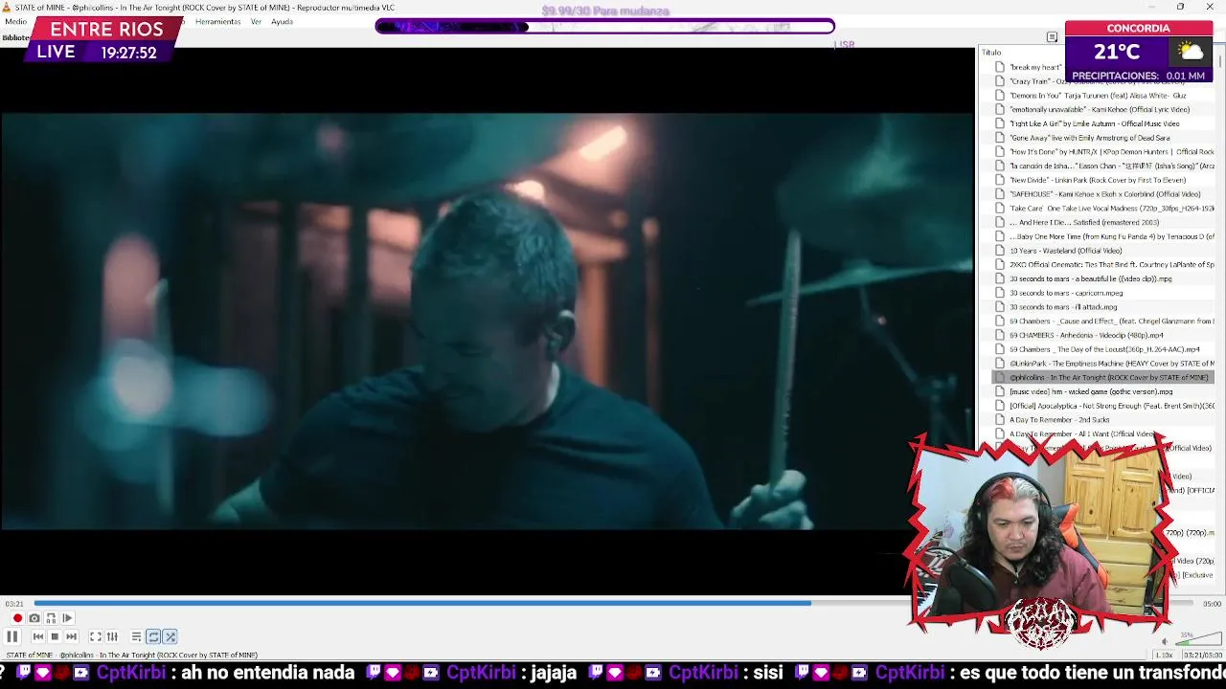The height and width of the screenshot is (689, 1226).
Task: Toggle fullscreen video mode
Action: coord(96,636)
